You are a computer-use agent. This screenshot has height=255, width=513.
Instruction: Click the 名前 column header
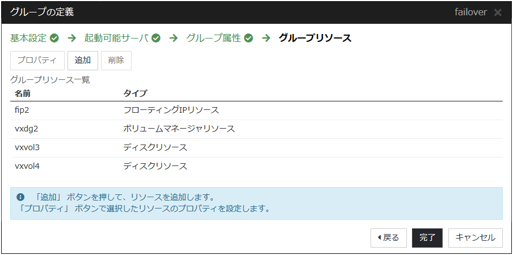[23, 93]
